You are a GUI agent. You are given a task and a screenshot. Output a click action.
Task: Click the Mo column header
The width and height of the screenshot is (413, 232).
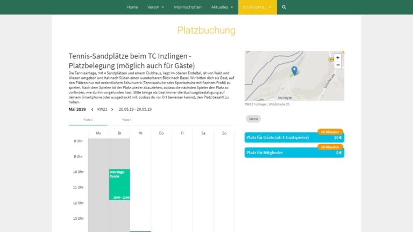tap(98, 133)
